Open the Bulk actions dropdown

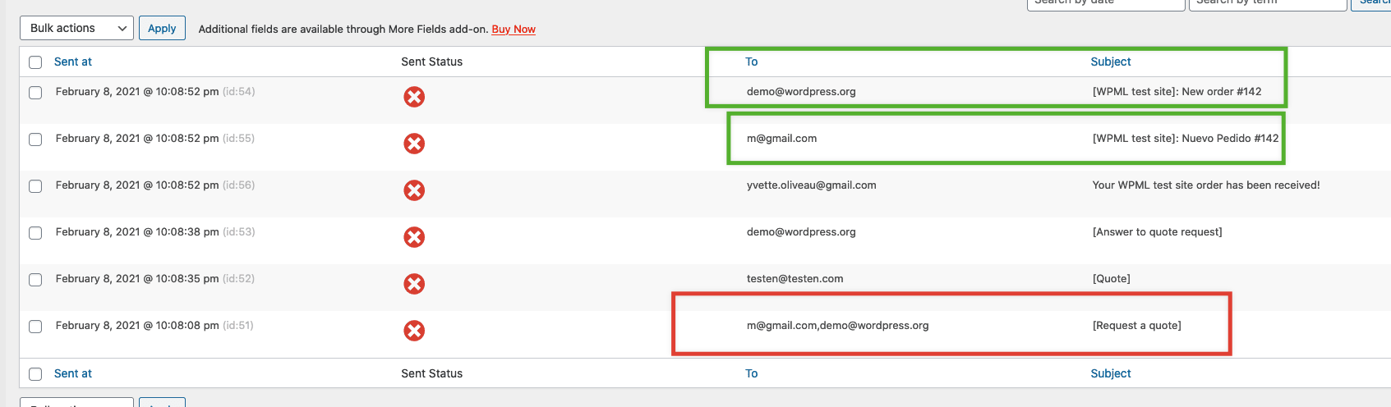[76, 28]
